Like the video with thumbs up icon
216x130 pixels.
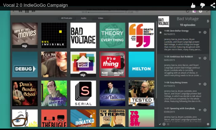point(193,6)
